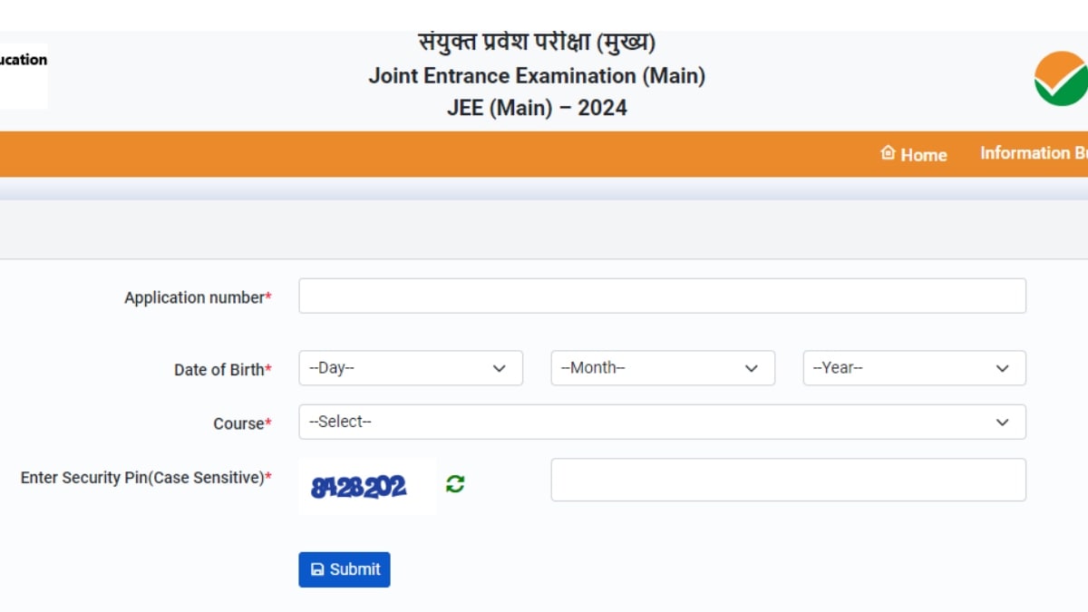Open the Year dropdown list
Viewport: 1088px width, 612px height.
[914, 368]
